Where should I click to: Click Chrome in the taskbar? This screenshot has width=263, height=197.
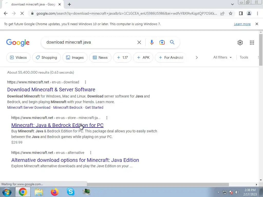click(23, 192)
